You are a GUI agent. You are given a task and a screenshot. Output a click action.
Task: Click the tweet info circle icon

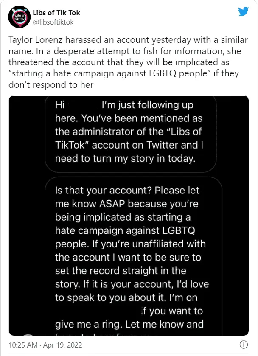tap(244, 344)
